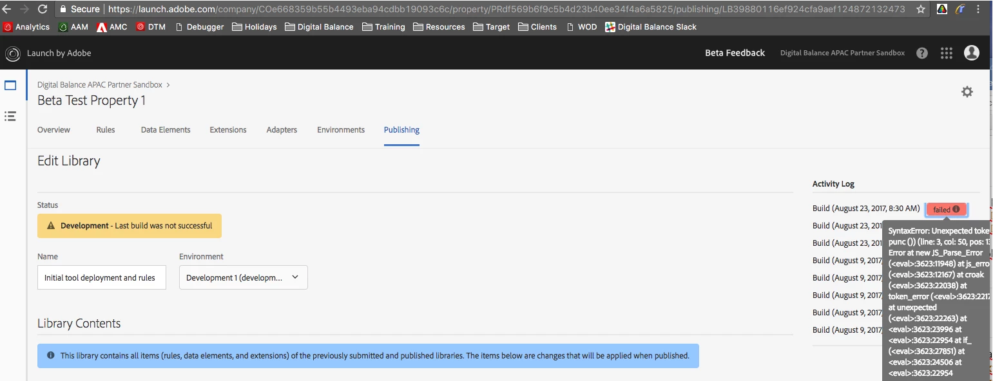The height and width of the screenshot is (381, 993).
Task: Switch to the Environments tab
Action: point(341,129)
